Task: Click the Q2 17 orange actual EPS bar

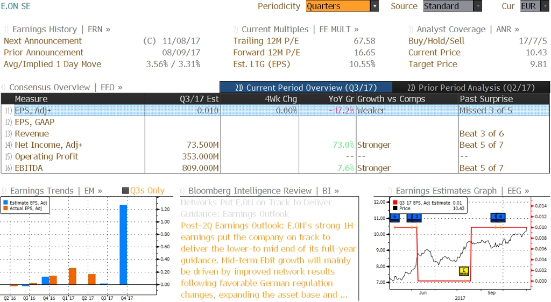Action: (x=91, y=279)
